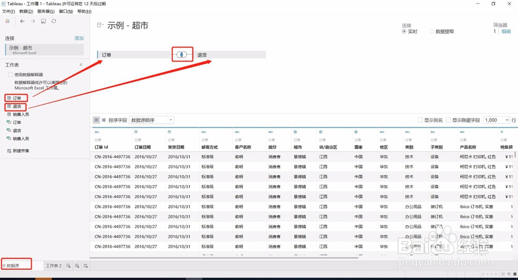Open the 数据源顺序 sort dropdown
The image size is (518, 280).
(151, 120)
